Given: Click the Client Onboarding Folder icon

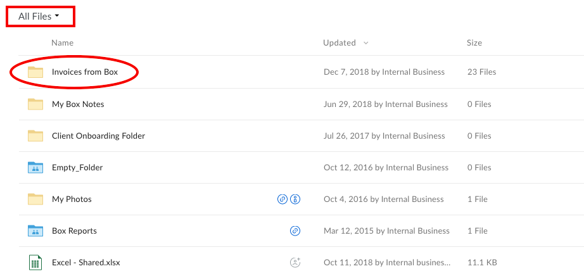Looking at the screenshot, I should click(35, 135).
